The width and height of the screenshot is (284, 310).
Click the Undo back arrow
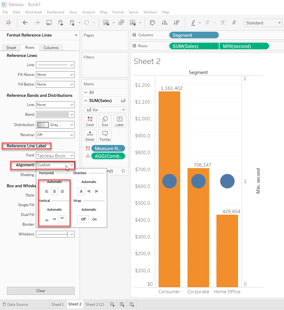25,23
